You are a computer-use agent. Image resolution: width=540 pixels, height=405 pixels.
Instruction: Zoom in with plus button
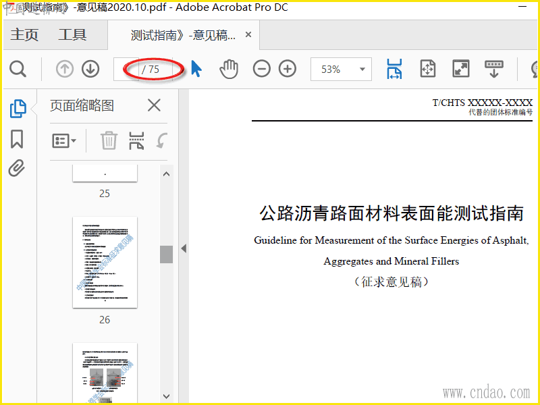pos(288,69)
